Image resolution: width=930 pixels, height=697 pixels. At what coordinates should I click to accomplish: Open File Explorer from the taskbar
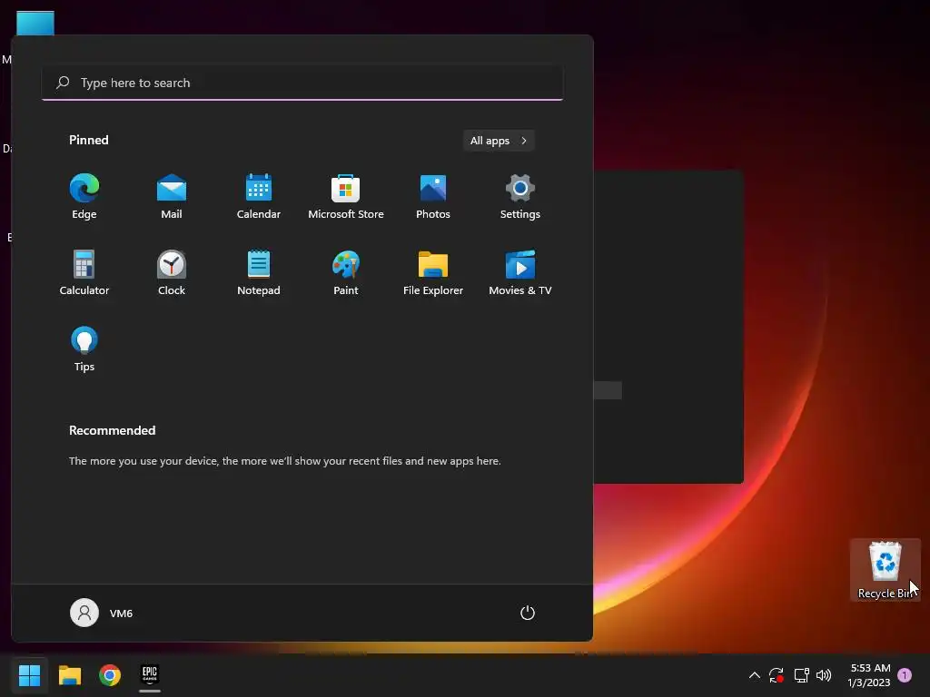69,675
